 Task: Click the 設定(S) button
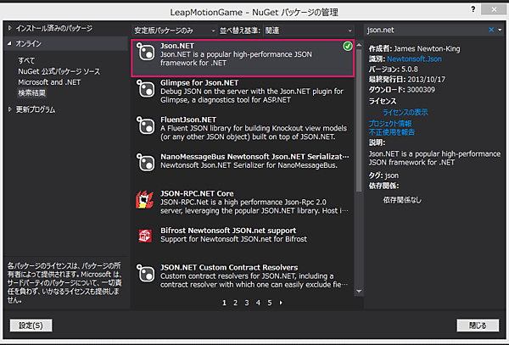click(x=31, y=325)
